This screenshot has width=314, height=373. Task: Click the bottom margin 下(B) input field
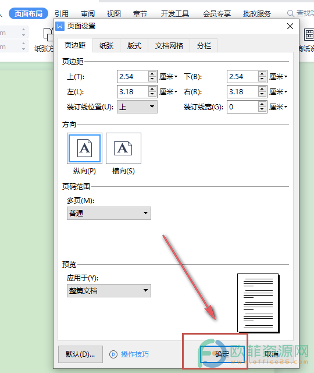(242, 77)
